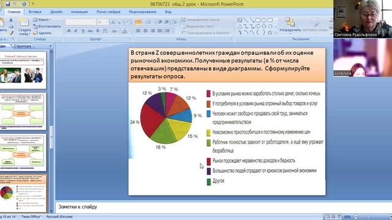Click the Упорядочить arrange button
Viewport: 392px width, 220px height.
point(290,25)
